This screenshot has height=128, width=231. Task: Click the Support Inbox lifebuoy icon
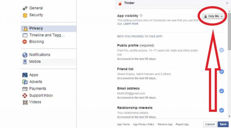click(x=25, y=96)
